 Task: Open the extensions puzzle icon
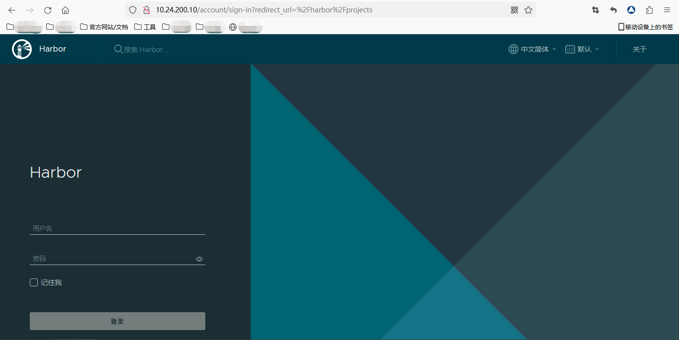[x=649, y=10]
